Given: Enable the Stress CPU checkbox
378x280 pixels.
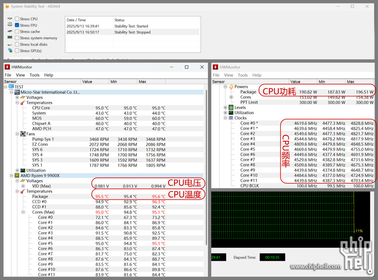Looking at the screenshot, I should [x=17, y=19].
